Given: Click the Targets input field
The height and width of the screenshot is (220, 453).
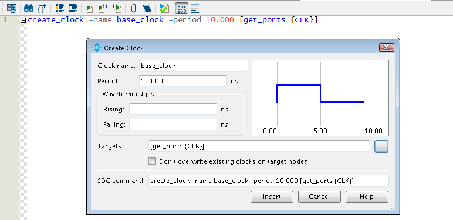Looking at the screenshot, I should point(259,146).
